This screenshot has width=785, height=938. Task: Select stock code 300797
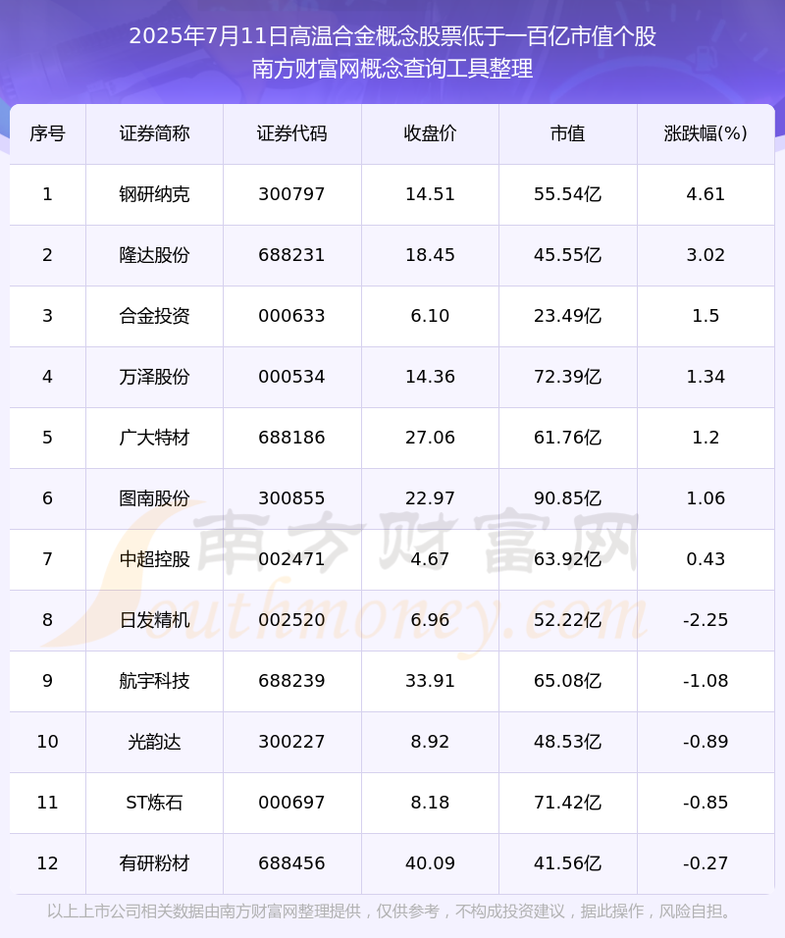click(x=292, y=194)
